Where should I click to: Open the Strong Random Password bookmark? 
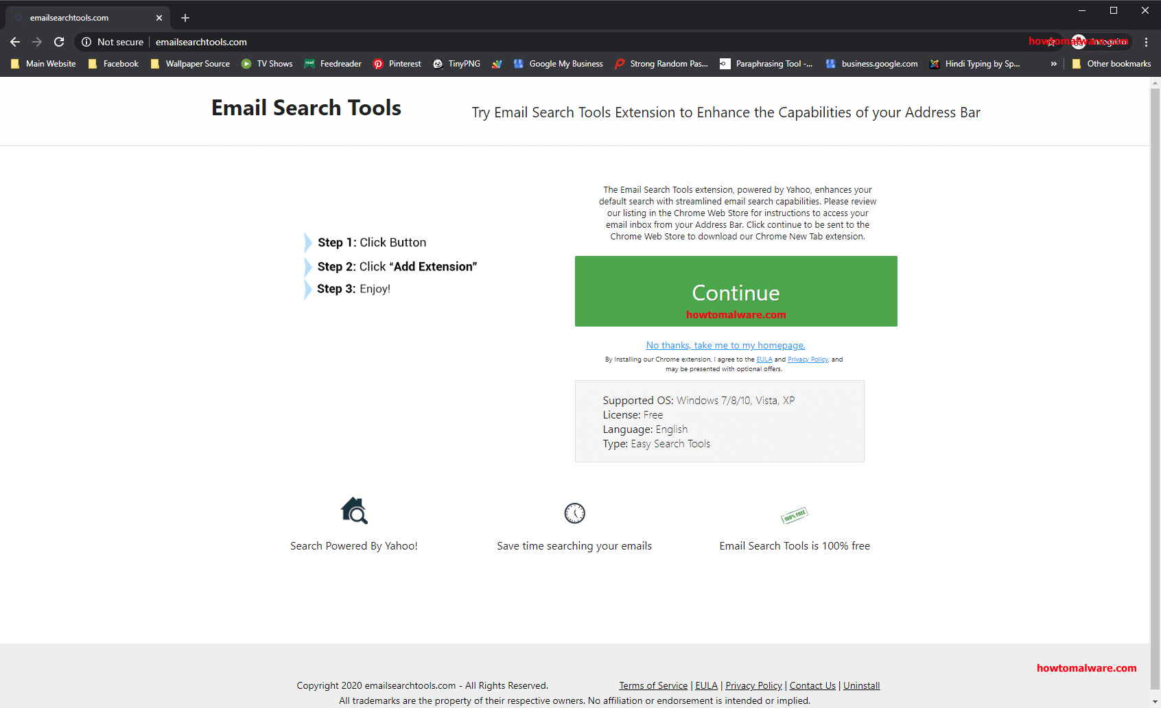tap(661, 64)
